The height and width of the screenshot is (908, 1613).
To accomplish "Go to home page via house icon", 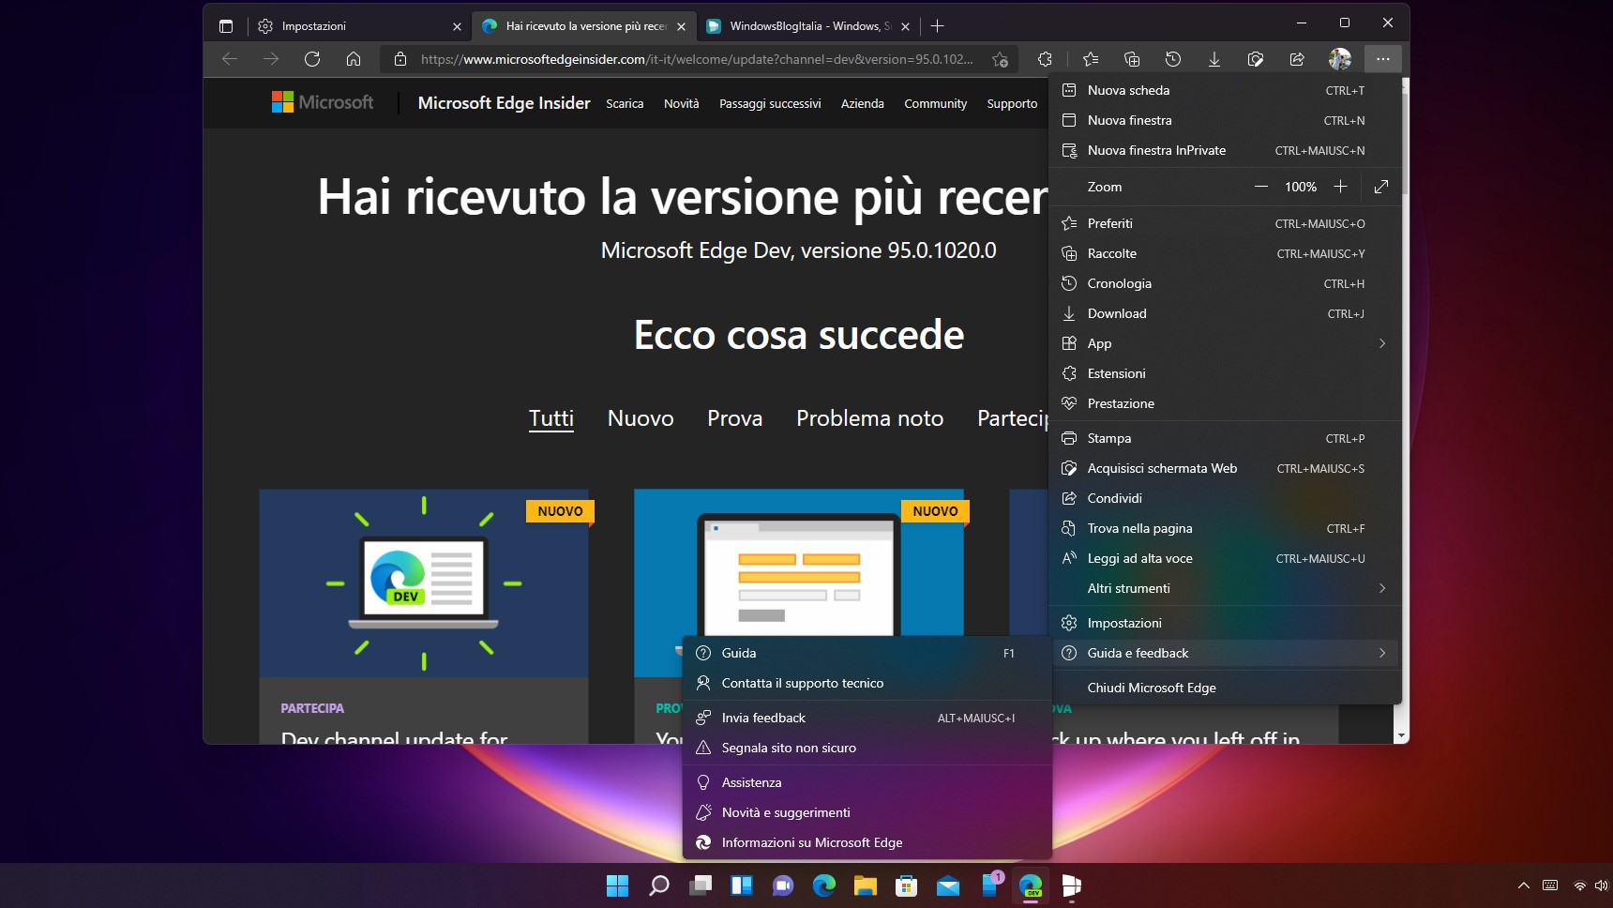I will click(354, 59).
